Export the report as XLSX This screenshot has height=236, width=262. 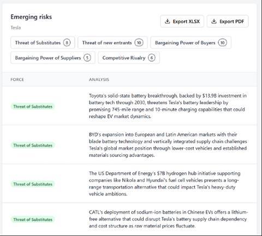(x=182, y=21)
